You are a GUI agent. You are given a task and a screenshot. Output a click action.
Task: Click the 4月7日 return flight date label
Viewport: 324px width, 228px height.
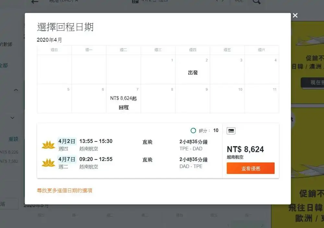point(67,159)
